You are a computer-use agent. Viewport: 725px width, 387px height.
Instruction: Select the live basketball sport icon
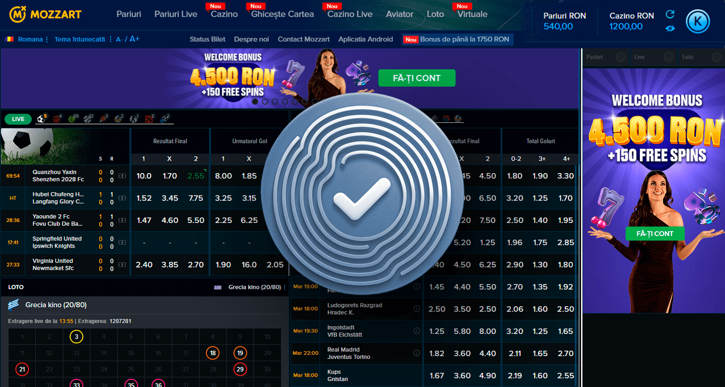coord(57,119)
